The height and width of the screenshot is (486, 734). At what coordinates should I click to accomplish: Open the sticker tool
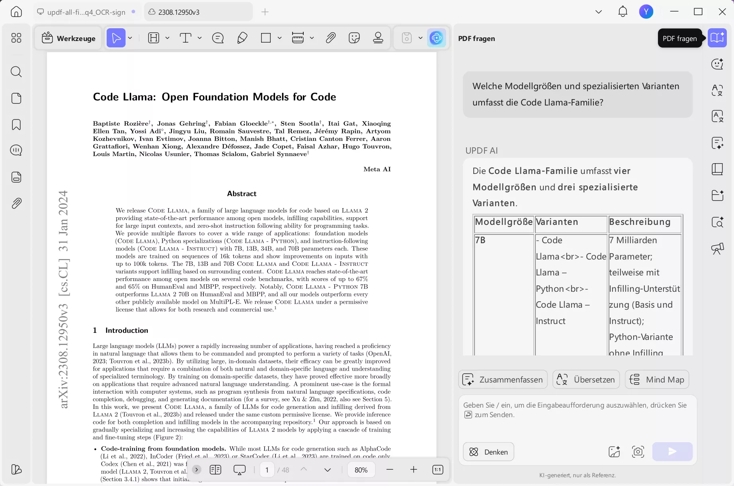point(354,38)
